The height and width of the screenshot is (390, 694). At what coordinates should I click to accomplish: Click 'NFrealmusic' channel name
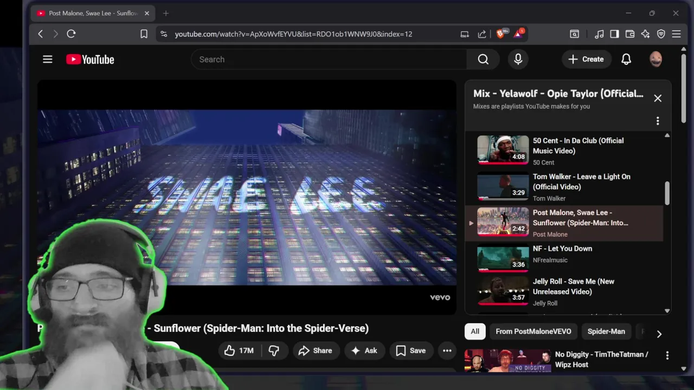(550, 260)
